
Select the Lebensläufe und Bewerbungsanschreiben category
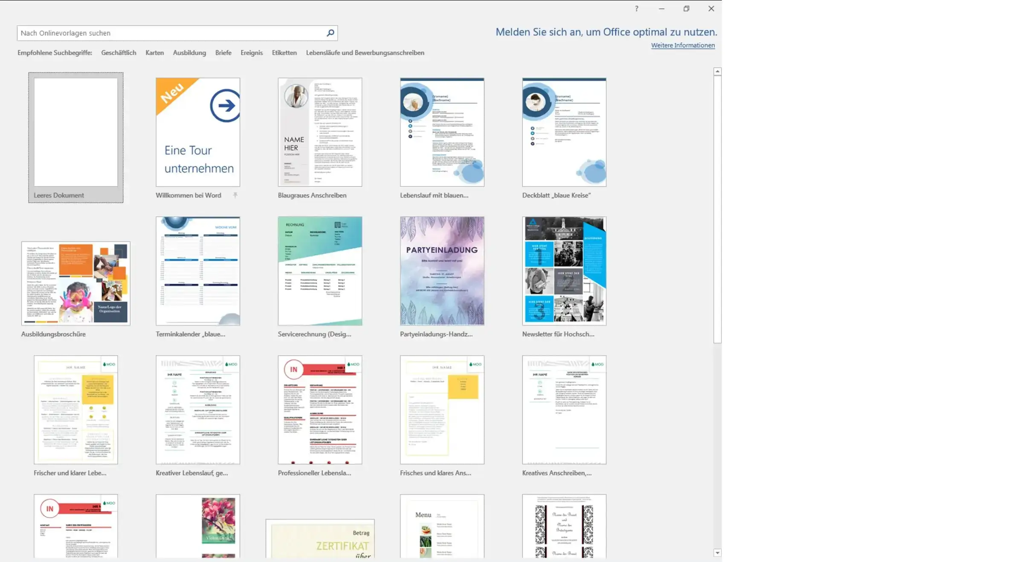[x=365, y=53]
